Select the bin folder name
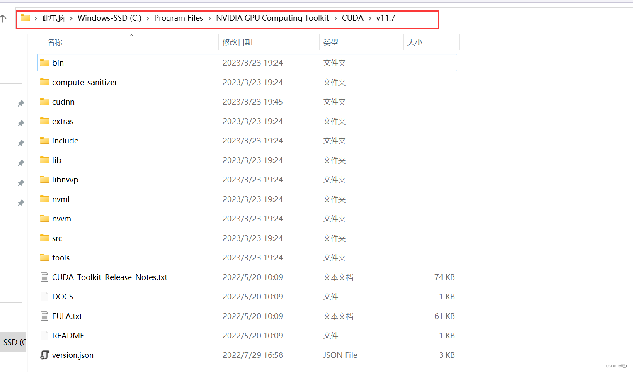 click(58, 63)
